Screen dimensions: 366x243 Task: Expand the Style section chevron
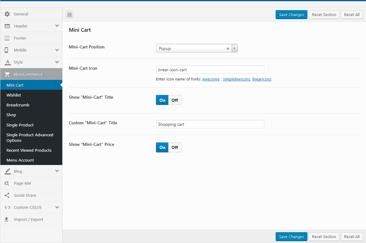coord(57,62)
